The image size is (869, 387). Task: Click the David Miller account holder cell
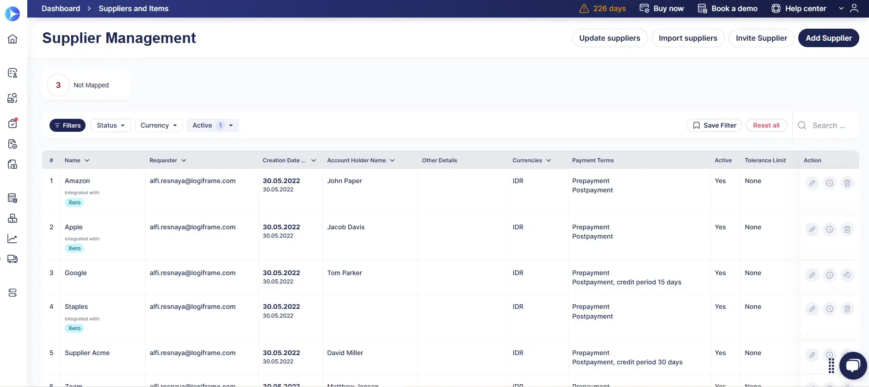(x=345, y=353)
